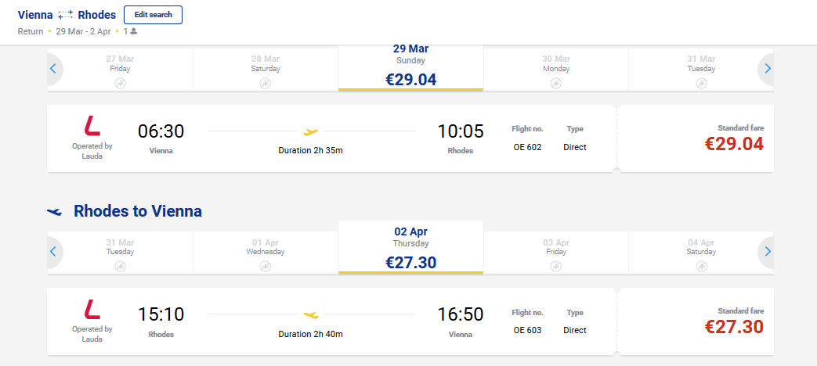817x366 pixels.
Task: Click the no-flight icon under 28 Mar Saturday
Action: [266, 83]
